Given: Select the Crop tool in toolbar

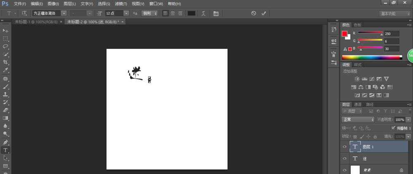Looking at the screenshot, I should coord(6,62).
